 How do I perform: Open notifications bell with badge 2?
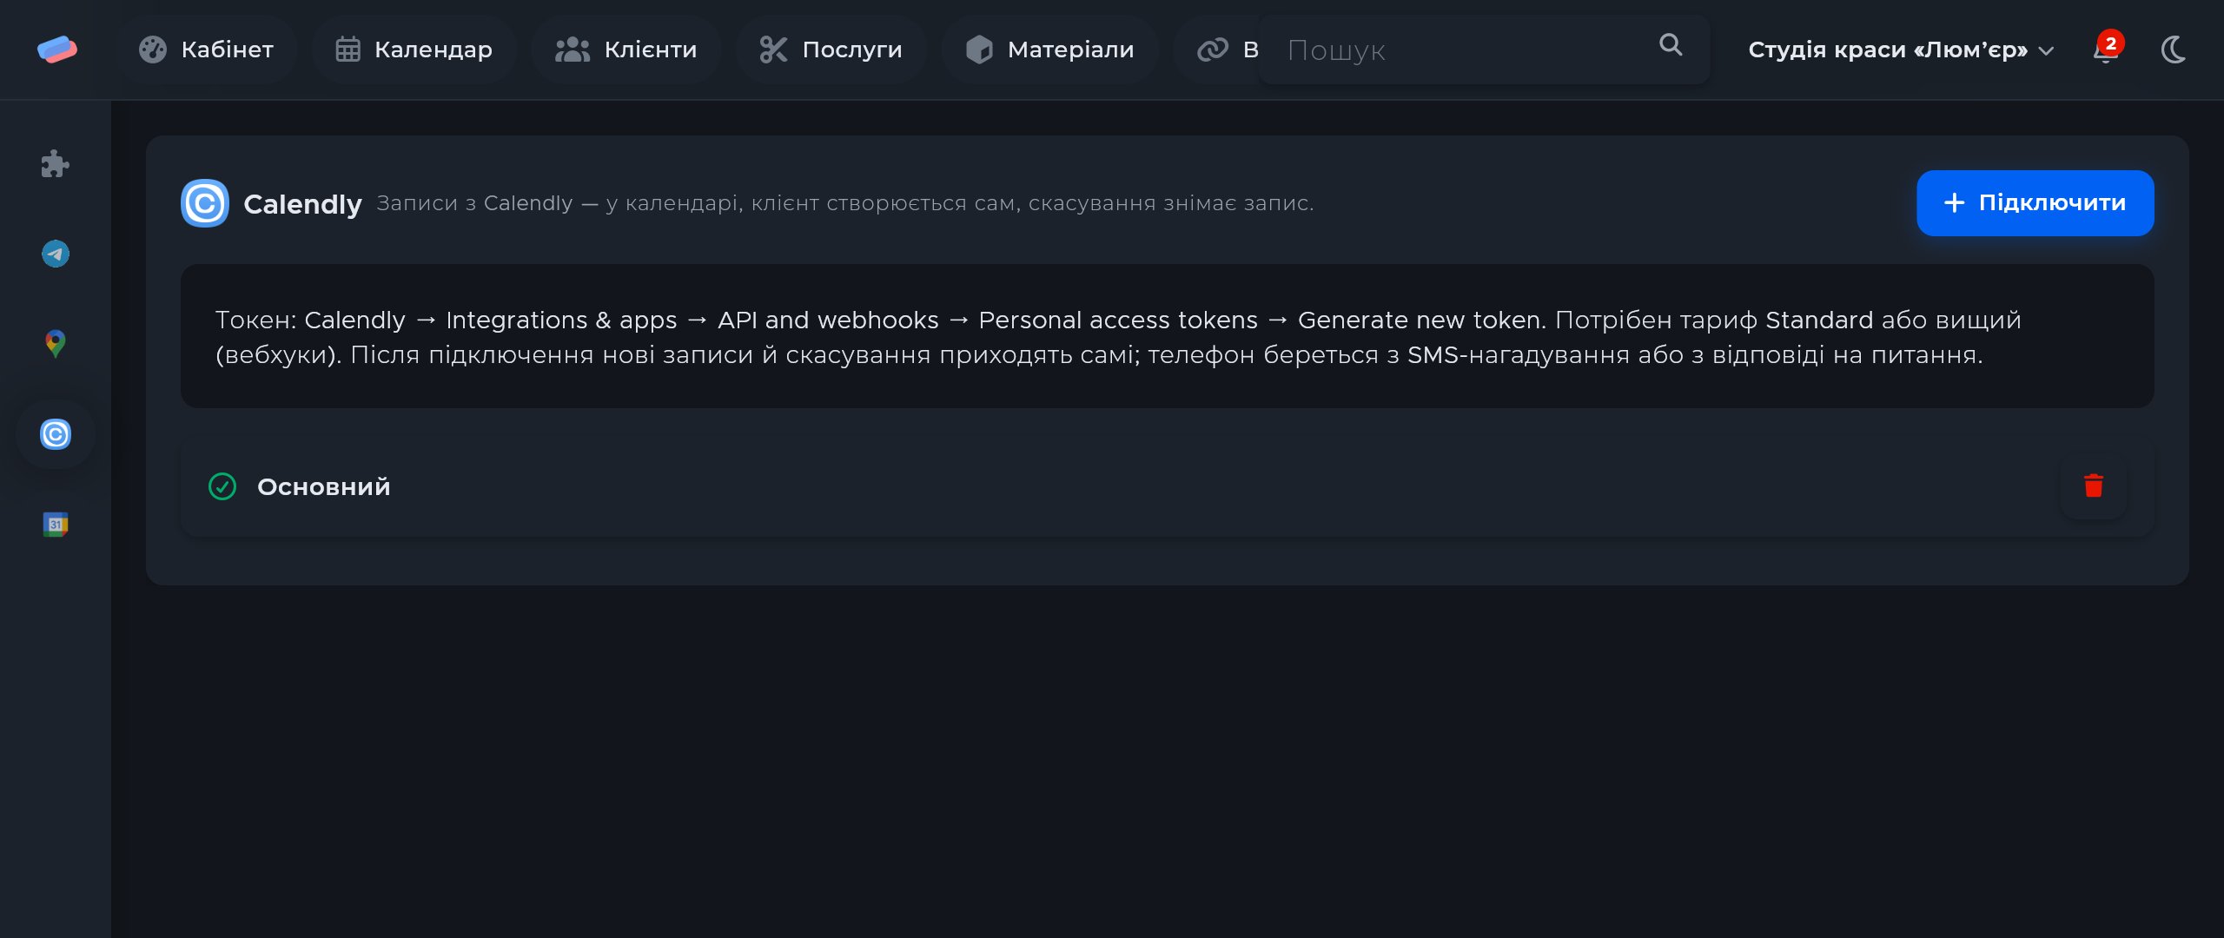2107,50
